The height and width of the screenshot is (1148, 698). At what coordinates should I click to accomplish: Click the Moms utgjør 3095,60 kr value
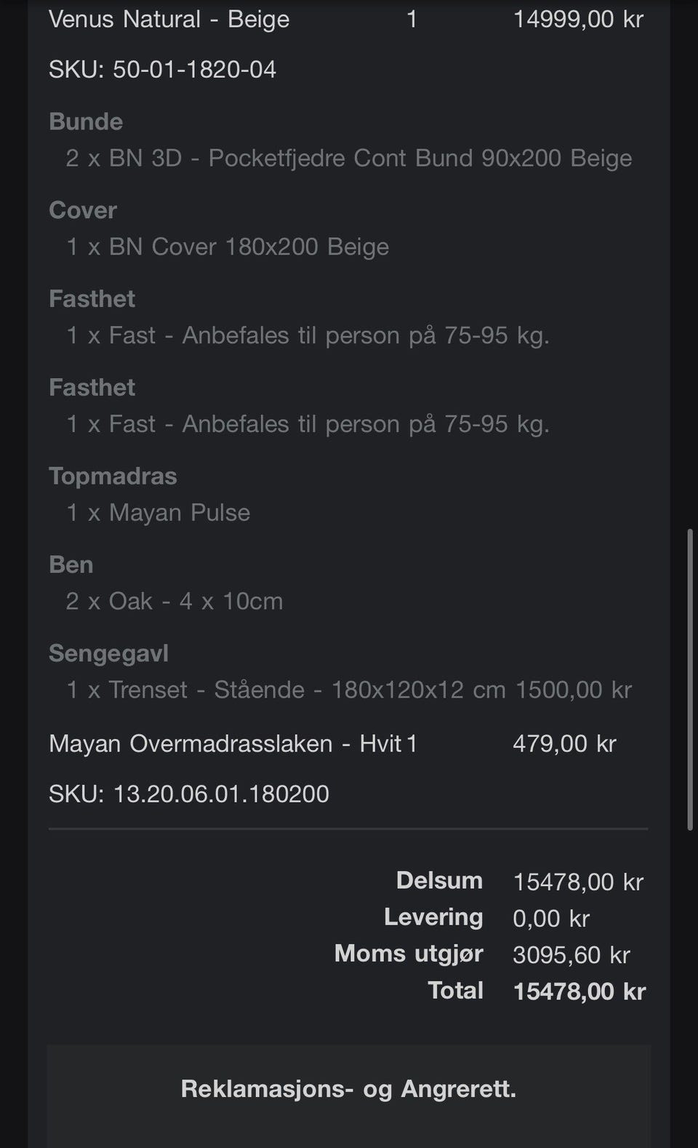571,954
